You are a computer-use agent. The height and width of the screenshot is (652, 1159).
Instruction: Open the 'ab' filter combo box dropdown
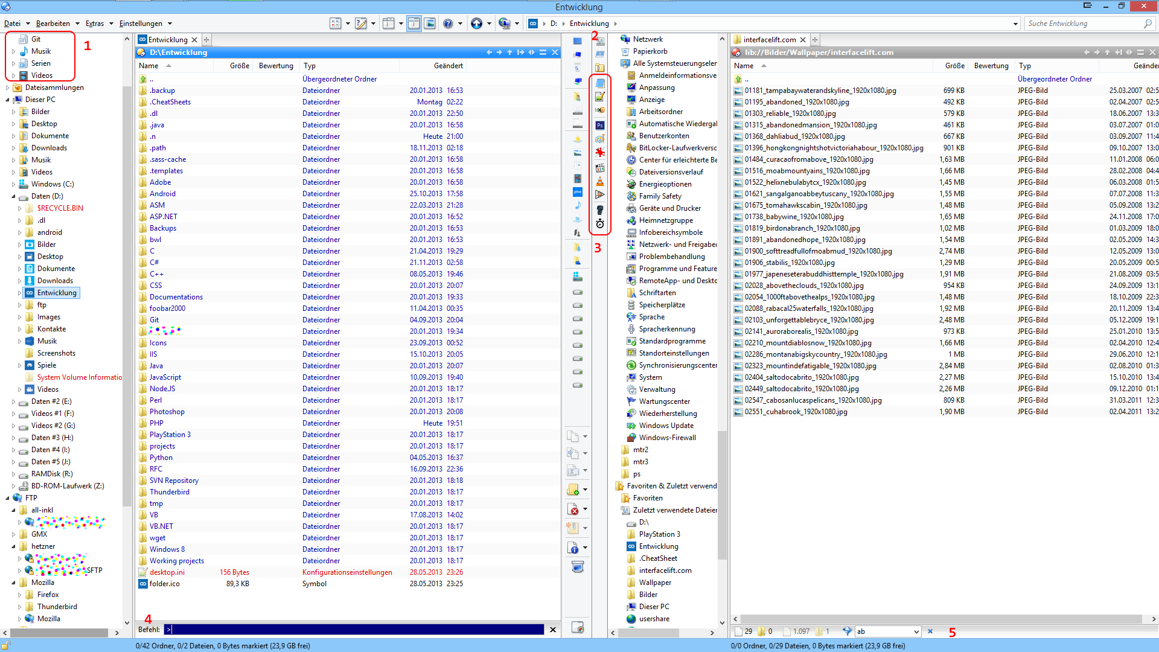click(x=916, y=631)
